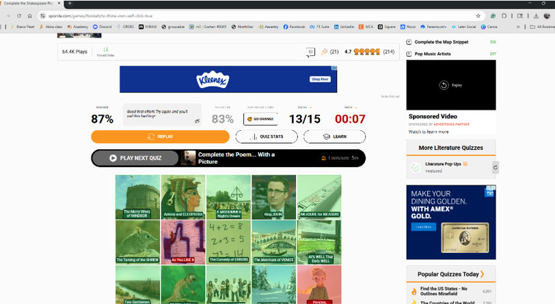Image resolution: width=555 pixels, height=304 pixels.
Task: Click the party popper nominations icon
Action: pos(324,52)
